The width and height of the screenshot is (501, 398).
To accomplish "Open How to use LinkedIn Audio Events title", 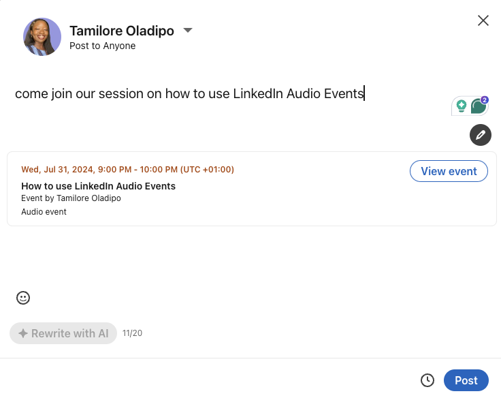I will click(99, 186).
